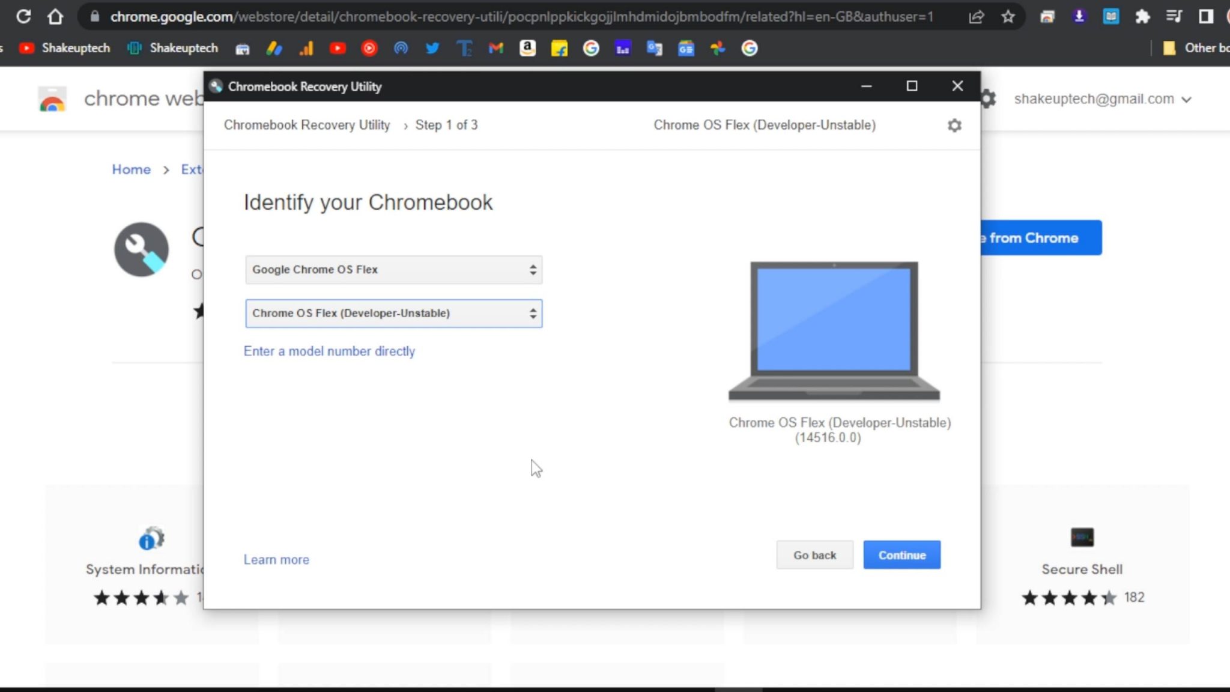Maximize the Chromebook Recovery Utility window

[x=912, y=86]
